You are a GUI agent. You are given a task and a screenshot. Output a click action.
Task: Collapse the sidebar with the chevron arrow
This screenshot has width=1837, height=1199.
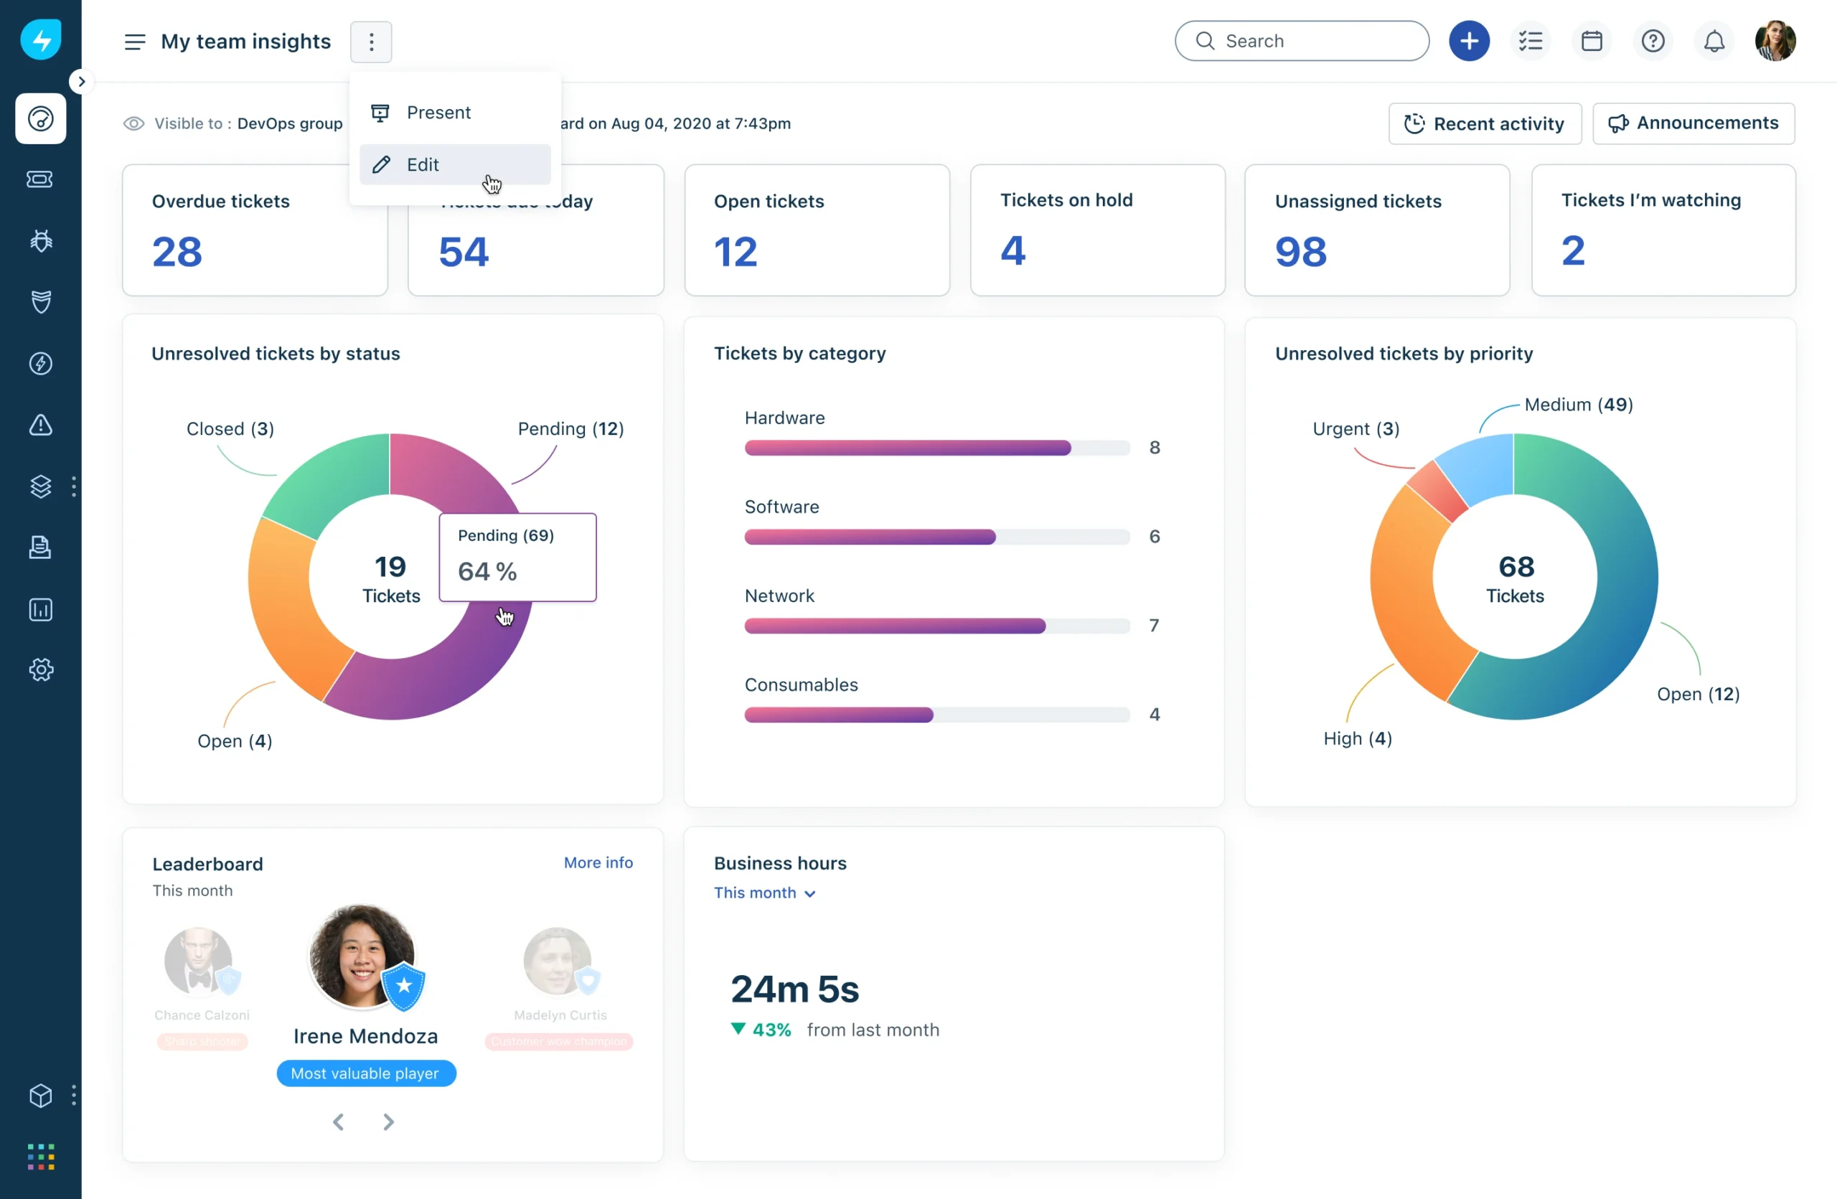coord(81,80)
